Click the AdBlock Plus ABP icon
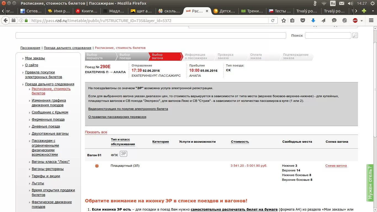Screen dimensions: 377x212 tap(355, 20)
